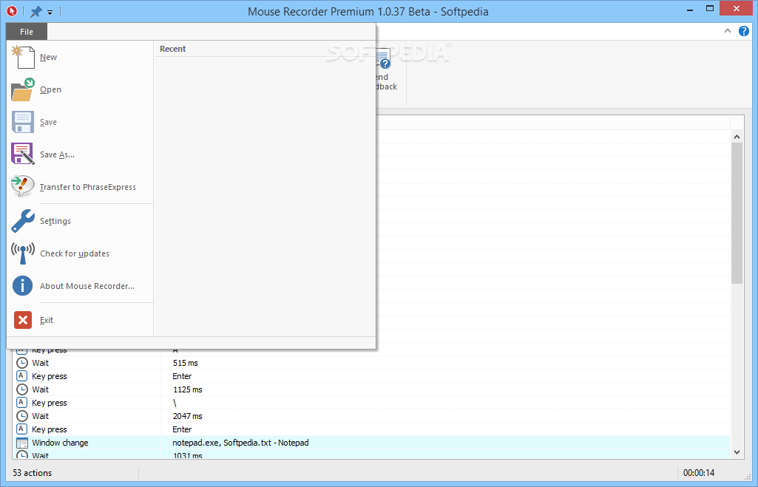The height and width of the screenshot is (487, 758).
Task: Click the pin icon in title bar
Action: click(35, 11)
